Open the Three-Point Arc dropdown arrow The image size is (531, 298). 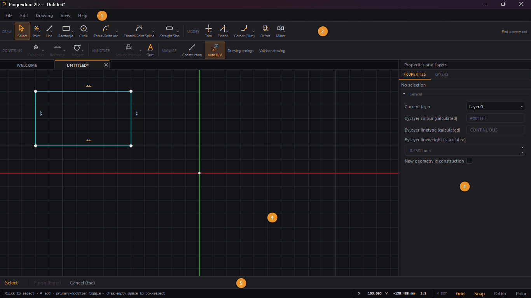click(117, 31)
